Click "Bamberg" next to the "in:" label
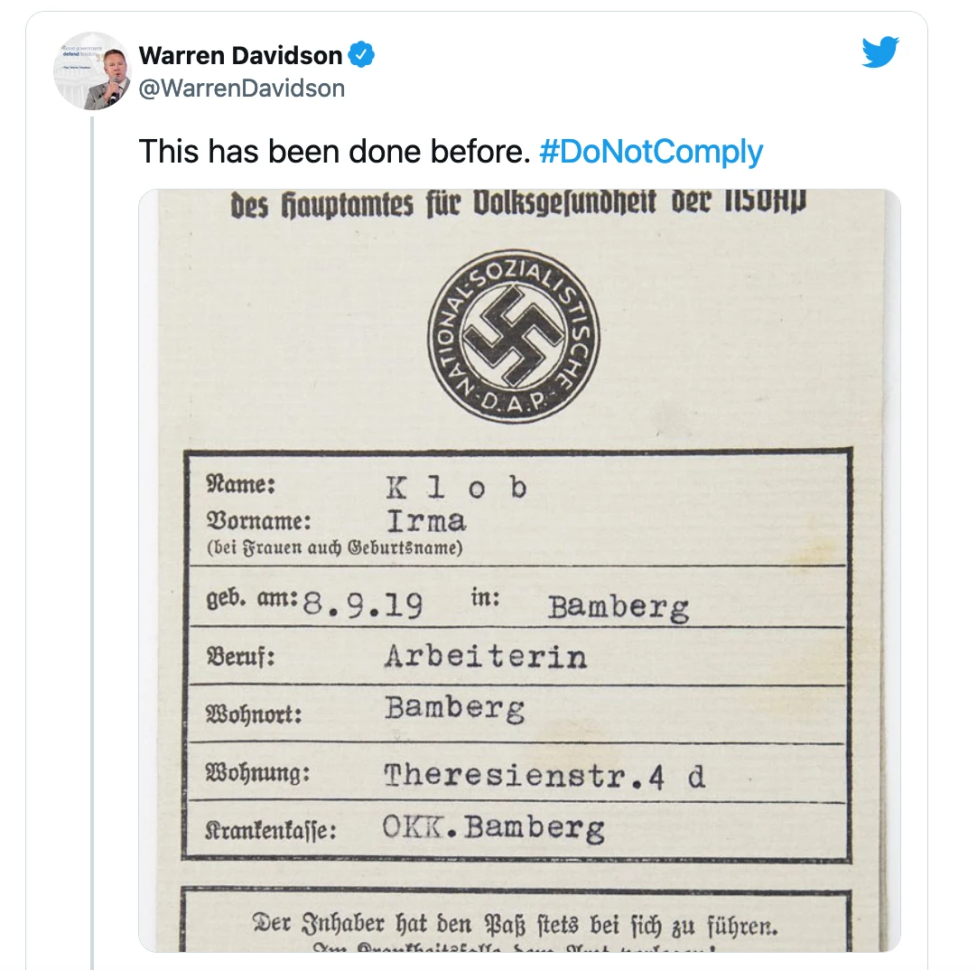This screenshot has width=977, height=970. pyautogui.click(x=618, y=607)
